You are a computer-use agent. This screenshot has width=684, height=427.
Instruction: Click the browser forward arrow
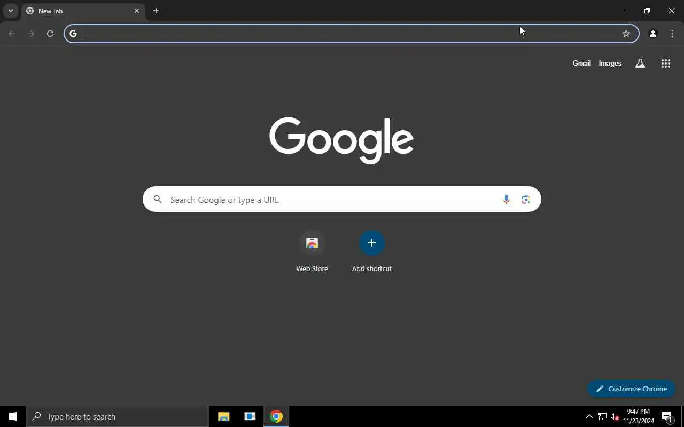[x=31, y=34]
